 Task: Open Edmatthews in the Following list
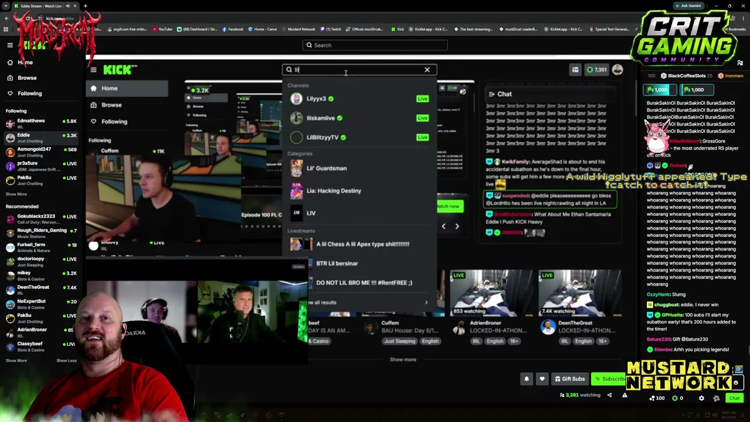click(x=41, y=124)
